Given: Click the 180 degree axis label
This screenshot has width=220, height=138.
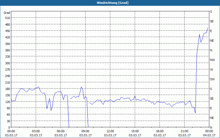Looking at the screenshot, I should point(8,89).
